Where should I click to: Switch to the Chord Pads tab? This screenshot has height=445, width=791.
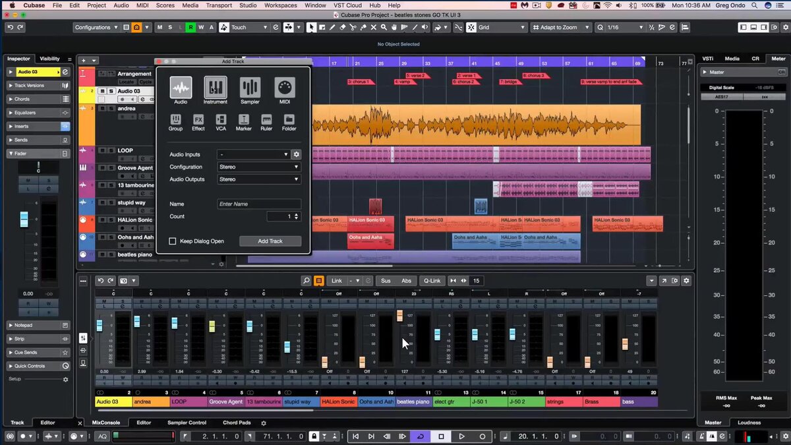coord(237,423)
